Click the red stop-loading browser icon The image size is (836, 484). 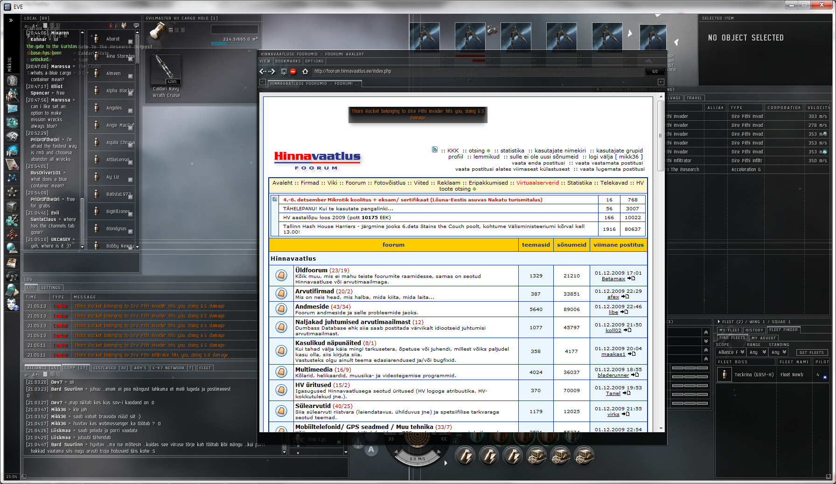tap(293, 71)
